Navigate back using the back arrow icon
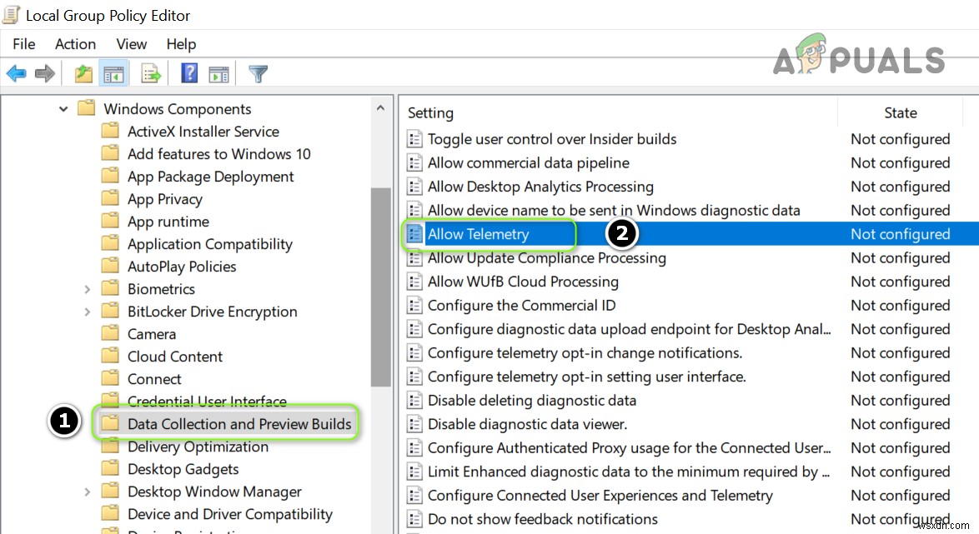979x534 pixels. click(16, 73)
